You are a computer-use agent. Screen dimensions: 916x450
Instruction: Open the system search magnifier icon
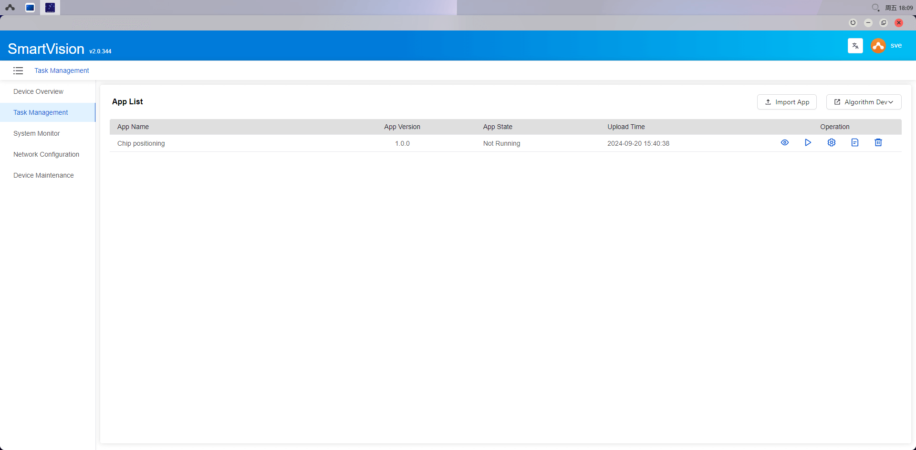pos(875,8)
